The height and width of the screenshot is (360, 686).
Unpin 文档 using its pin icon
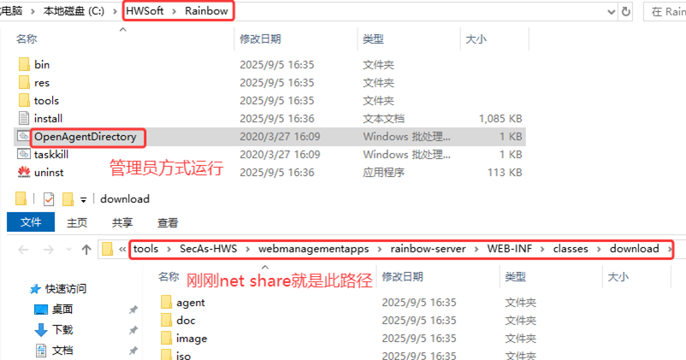(133, 351)
